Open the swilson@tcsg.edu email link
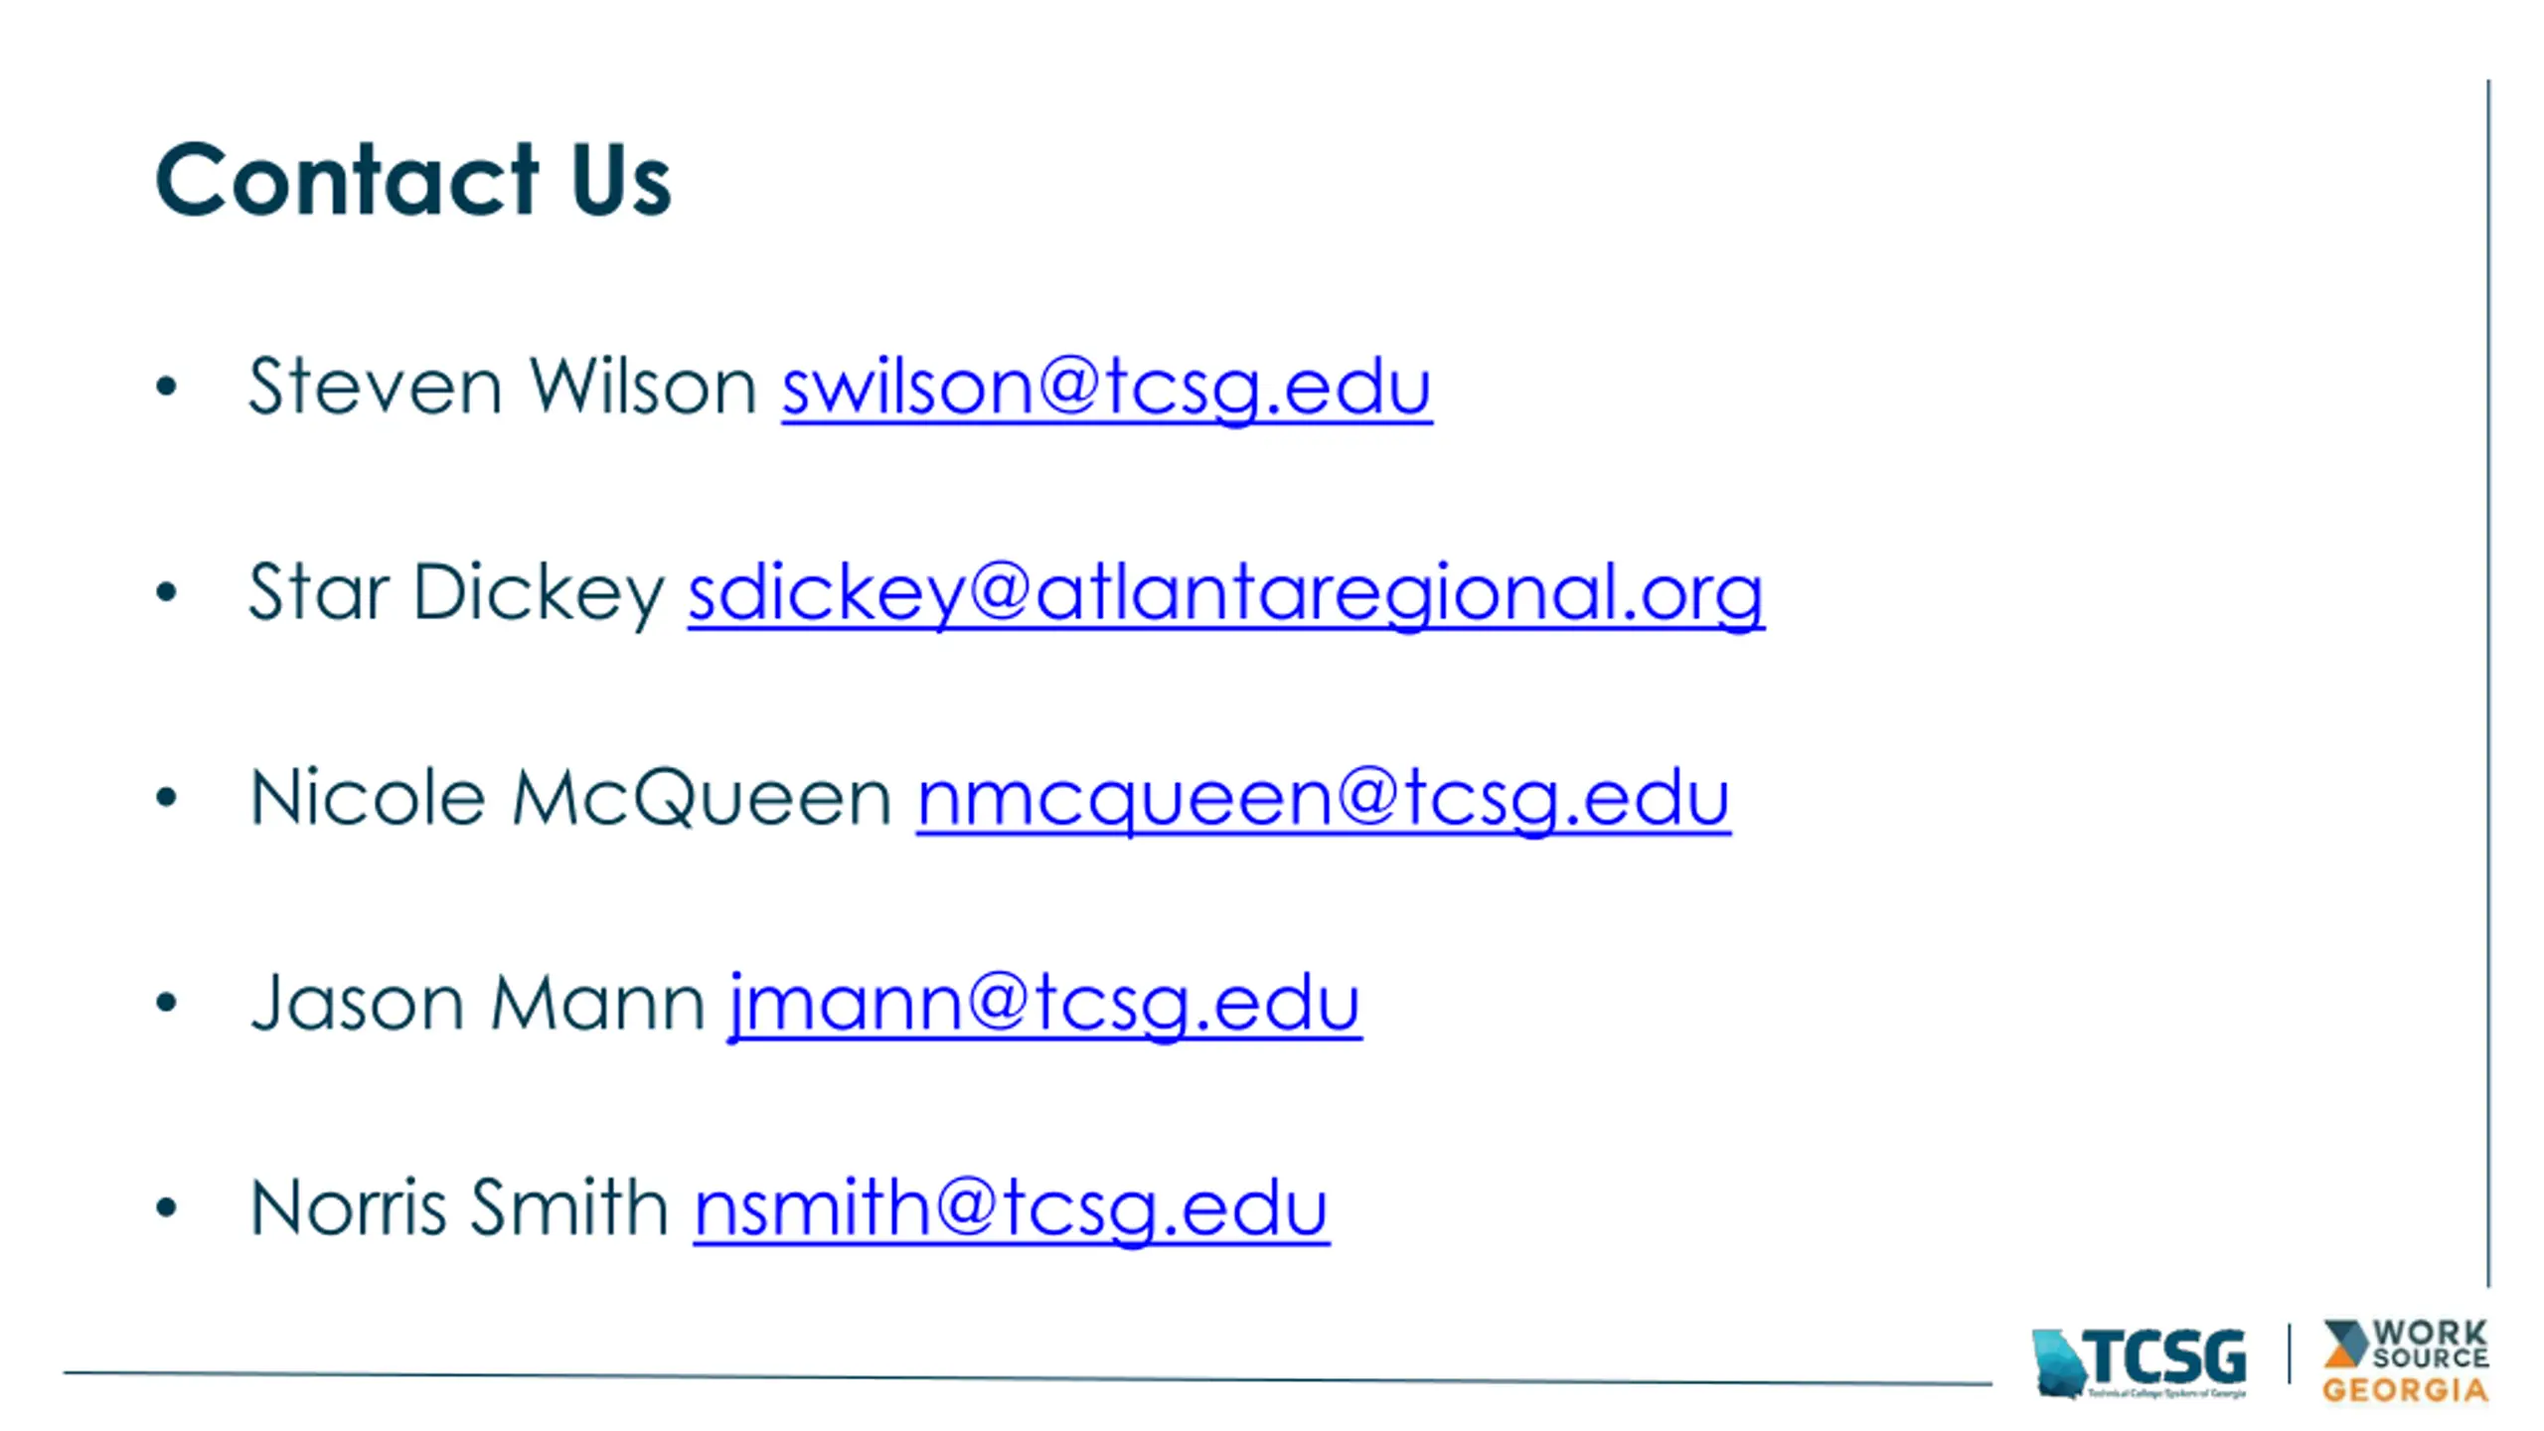Viewport: 2544px width, 1431px height. 1107,388
